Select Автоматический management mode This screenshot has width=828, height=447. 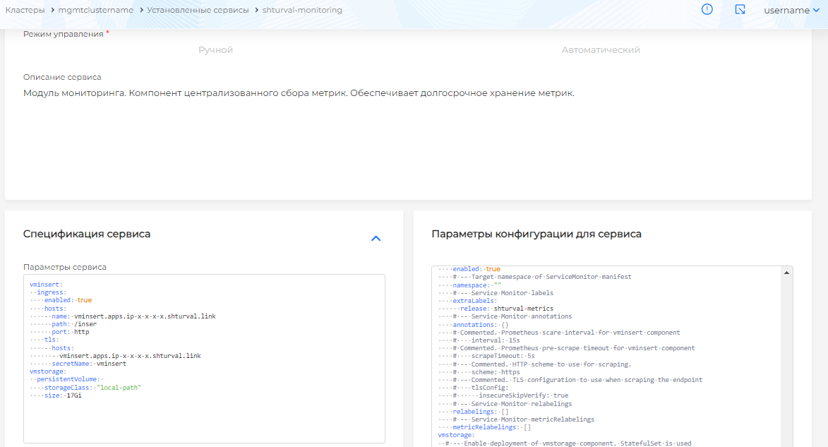[x=601, y=50]
